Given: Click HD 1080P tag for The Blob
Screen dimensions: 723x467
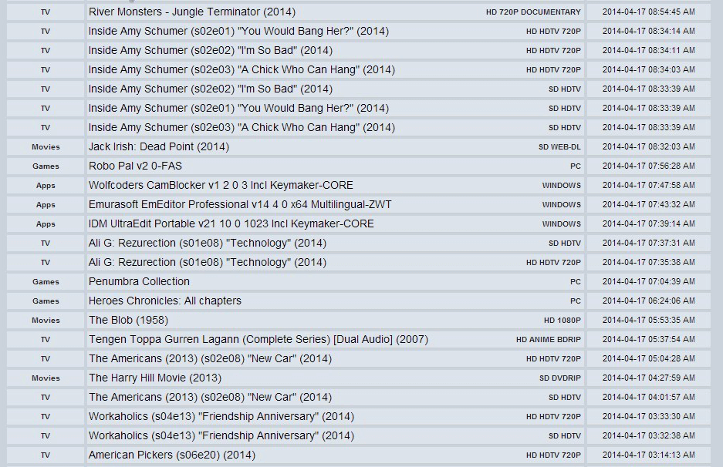Looking at the screenshot, I should click(x=562, y=321).
